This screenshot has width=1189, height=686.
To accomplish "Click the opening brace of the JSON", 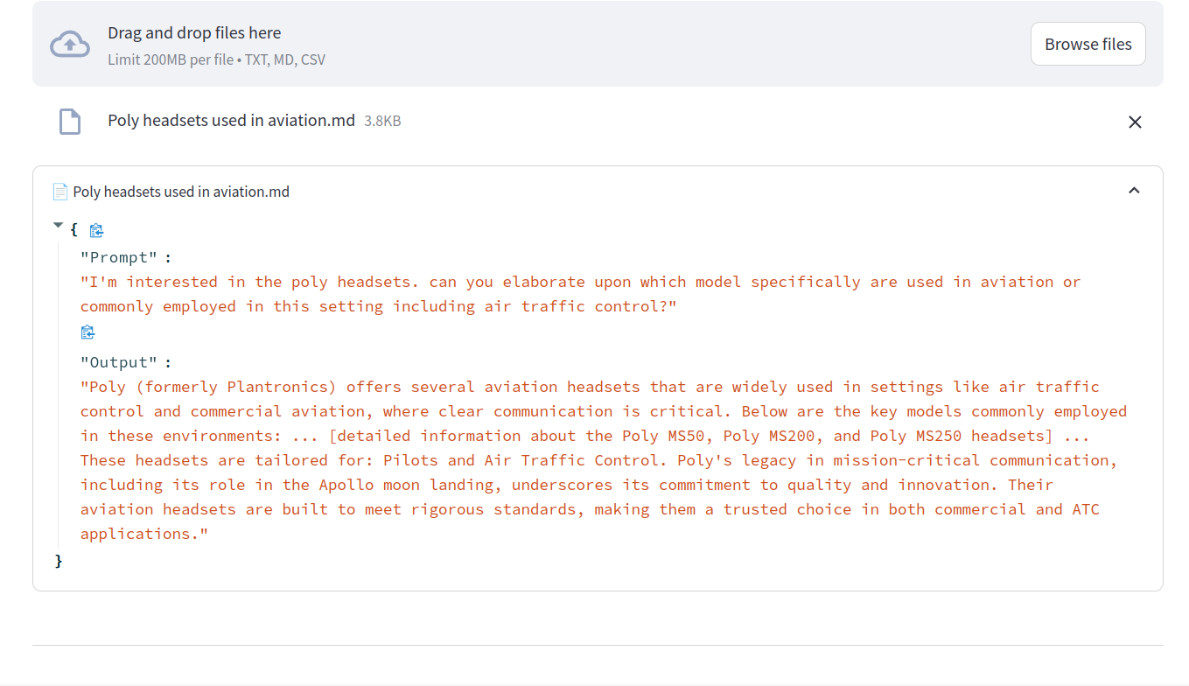I will tap(74, 229).
